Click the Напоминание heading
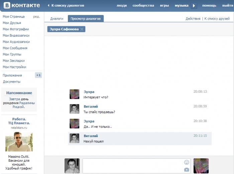Screen dimensions: 234x174 pyautogui.click(x=19, y=93)
